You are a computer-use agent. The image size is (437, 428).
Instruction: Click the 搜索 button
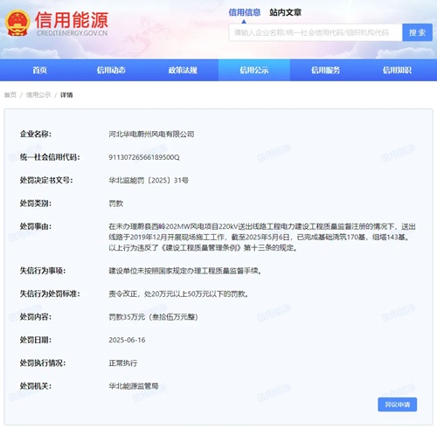(x=417, y=32)
